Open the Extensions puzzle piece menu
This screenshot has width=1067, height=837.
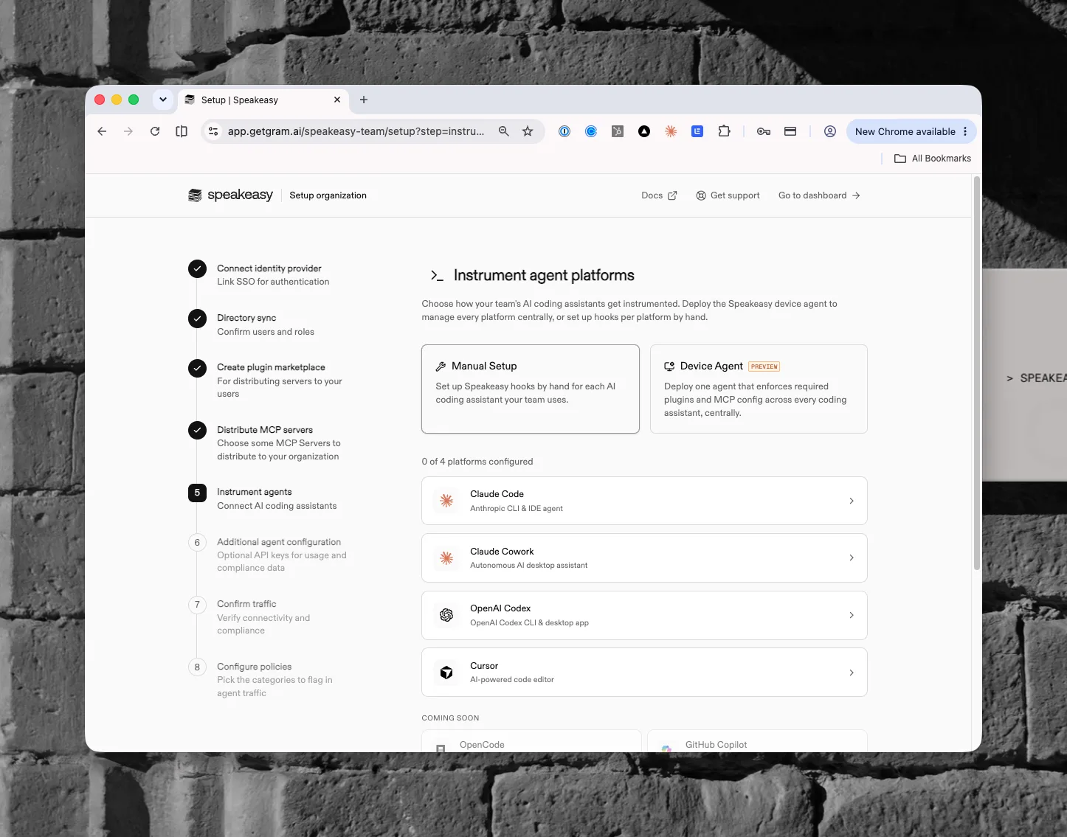click(x=724, y=131)
